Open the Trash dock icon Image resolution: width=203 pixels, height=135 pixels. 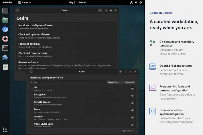5,67
